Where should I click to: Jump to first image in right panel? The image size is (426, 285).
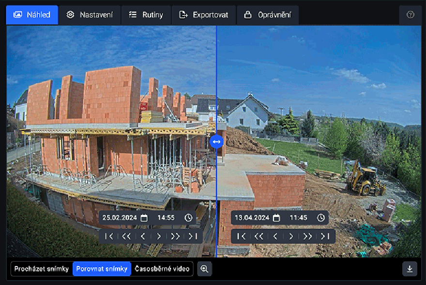(x=241, y=237)
